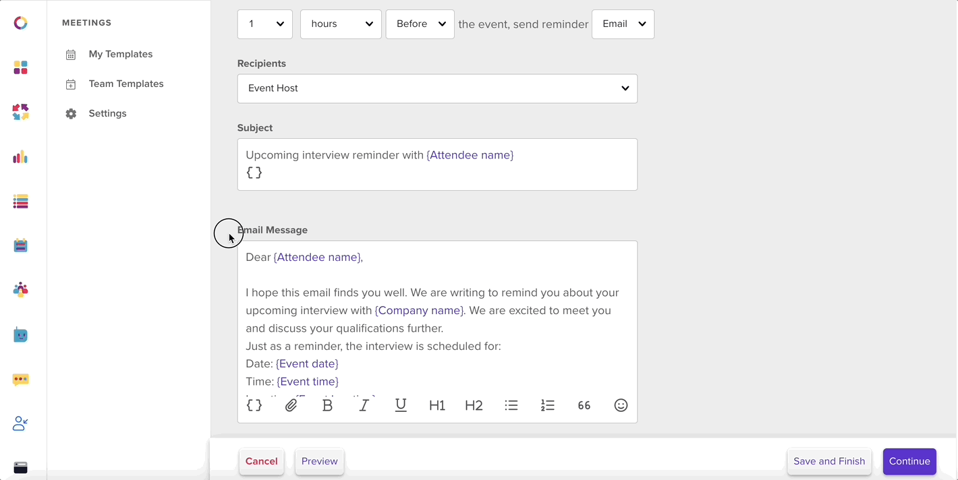Open the calendar meetings sidebar icon
Image resolution: width=958 pixels, height=480 pixels.
21,245
